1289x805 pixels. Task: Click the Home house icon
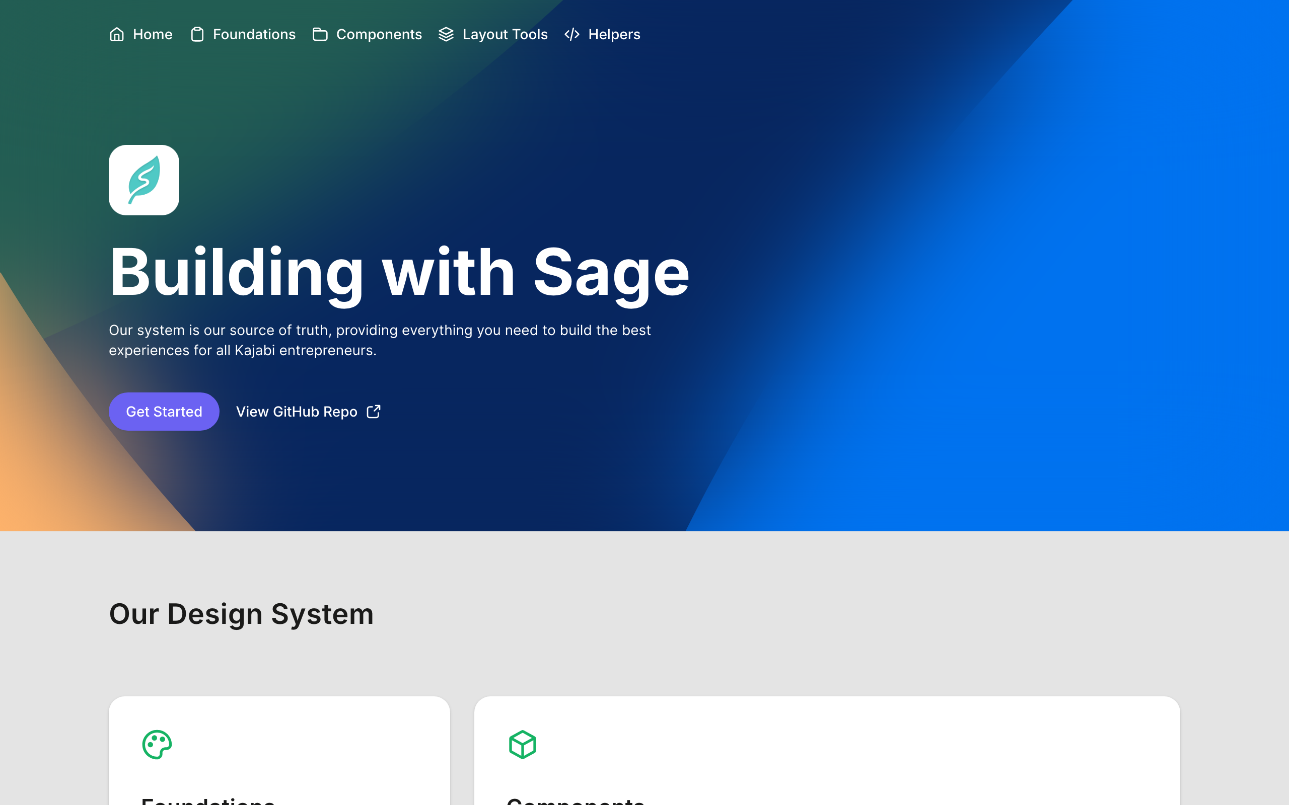[x=117, y=35]
